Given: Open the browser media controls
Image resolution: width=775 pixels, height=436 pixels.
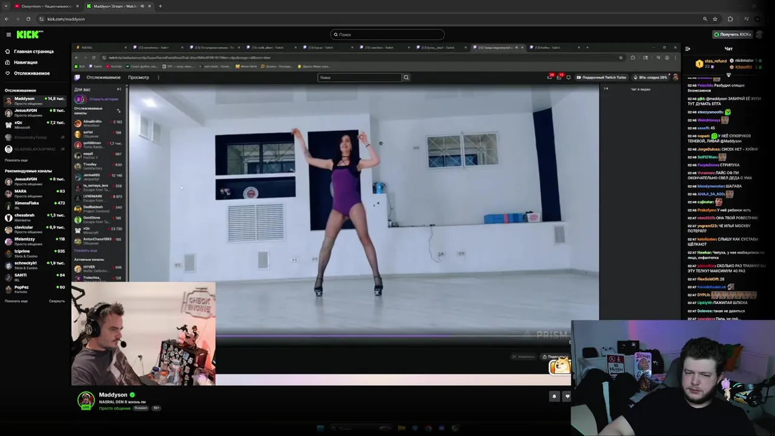Looking at the screenshot, I should pos(745,19).
